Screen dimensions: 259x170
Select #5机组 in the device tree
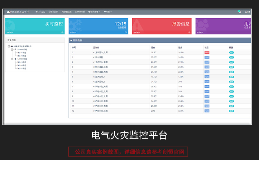23,62
